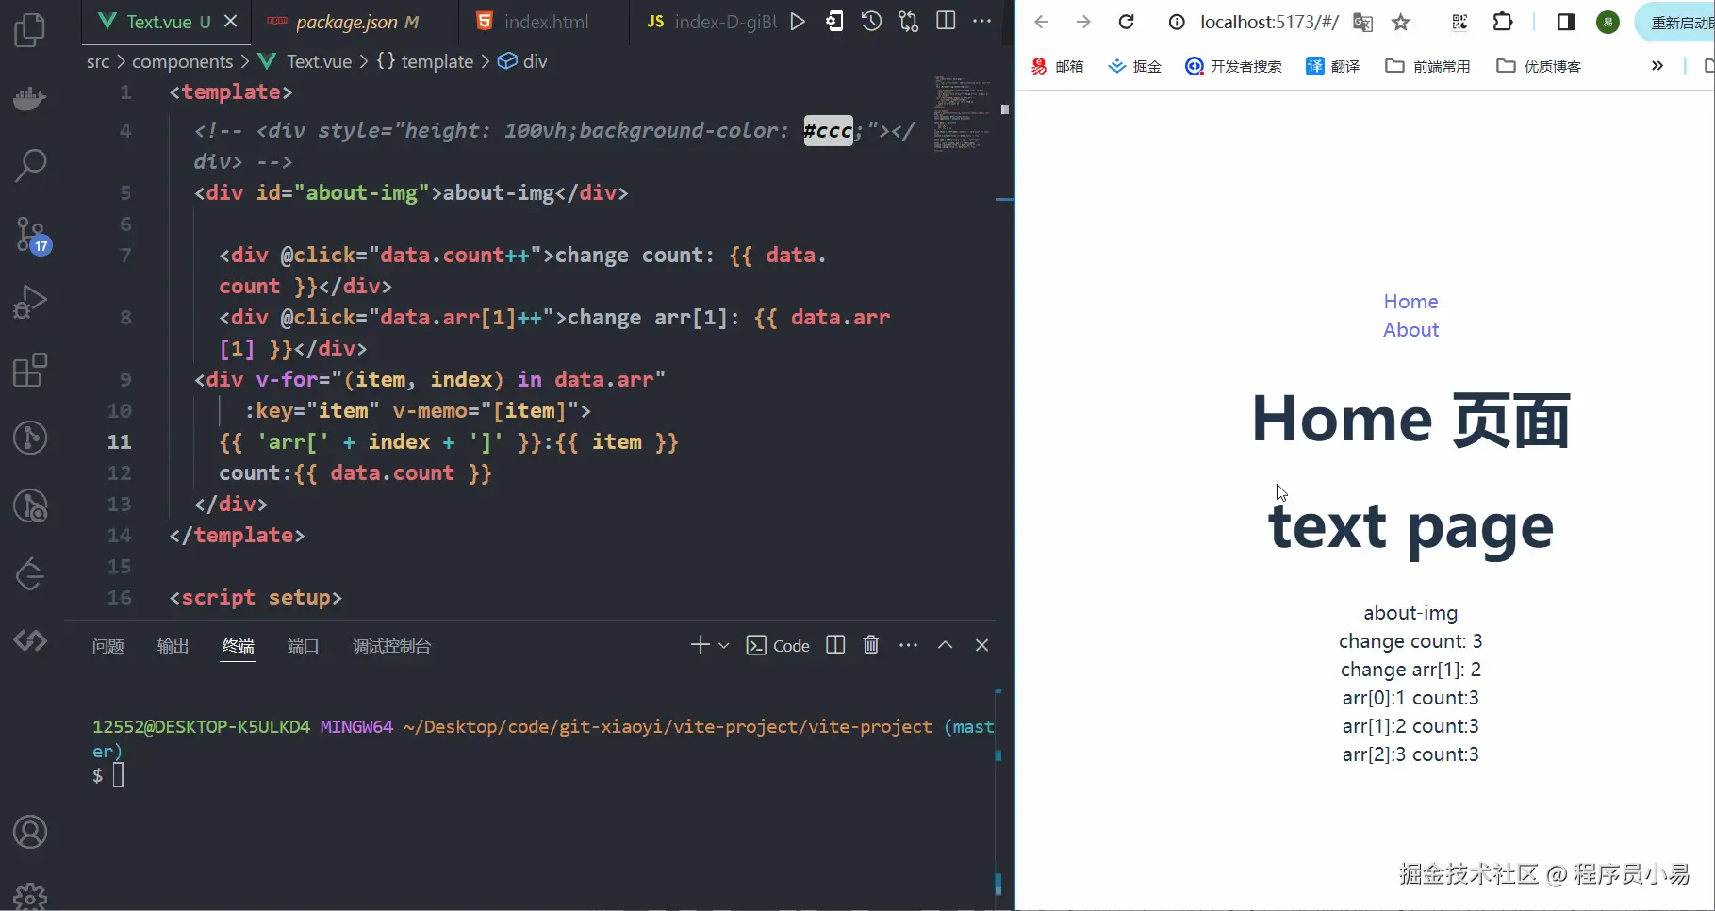Click the #ccc color value in the code
Viewport: 1715px width, 911px height.
tap(828, 131)
